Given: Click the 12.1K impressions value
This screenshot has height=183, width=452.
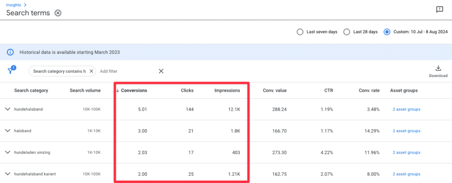Looking at the screenshot, I should pyautogui.click(x=234, y=110).
